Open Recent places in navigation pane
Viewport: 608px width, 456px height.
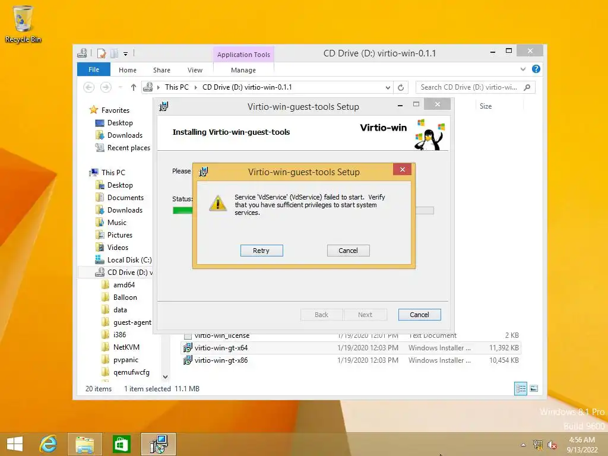pyautogui.click(x=128, y=148)
